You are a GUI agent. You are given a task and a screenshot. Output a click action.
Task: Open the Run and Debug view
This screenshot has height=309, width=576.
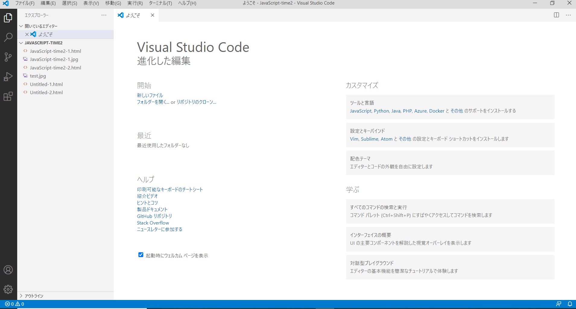tap(8, 77)
